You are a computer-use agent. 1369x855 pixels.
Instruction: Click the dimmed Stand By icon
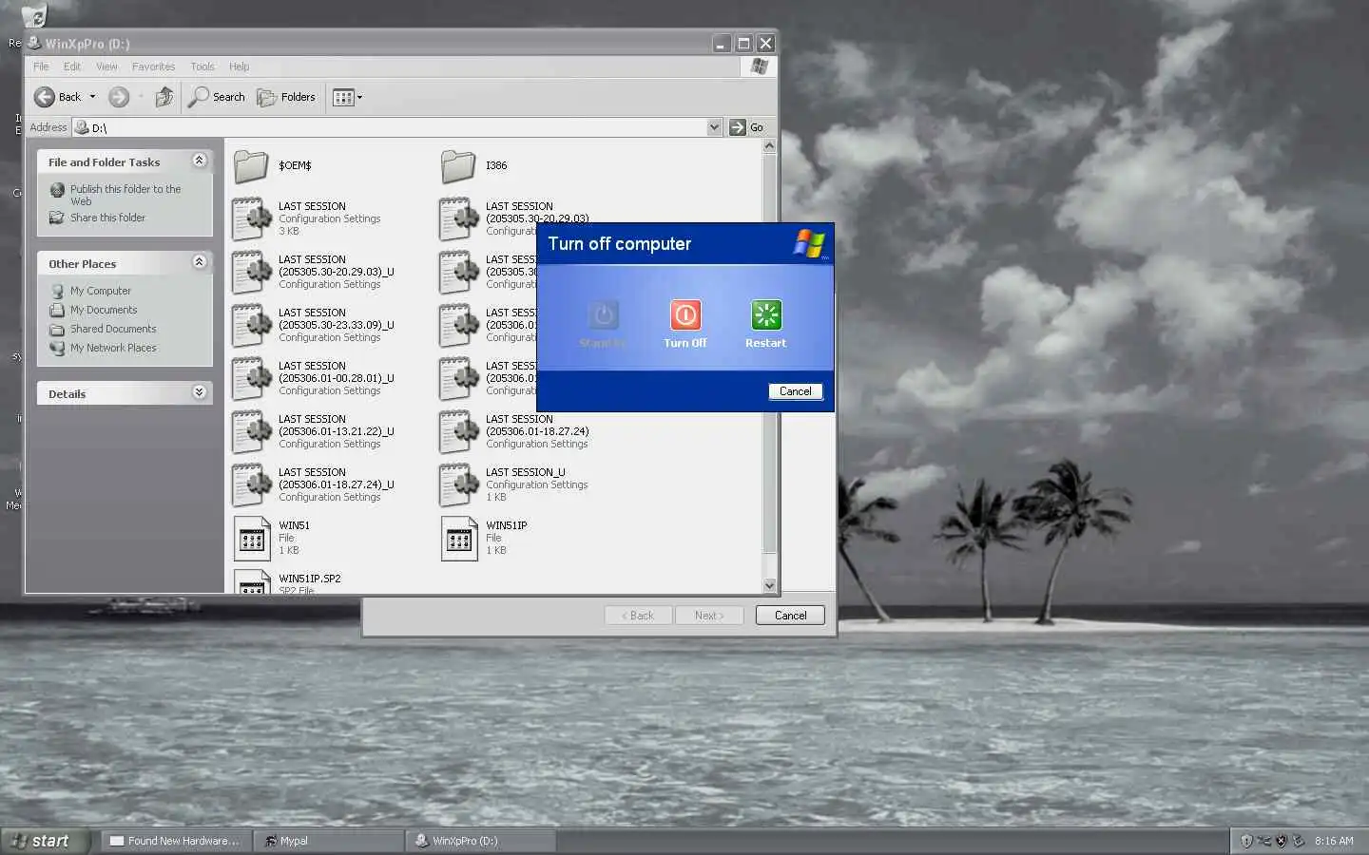603,315
